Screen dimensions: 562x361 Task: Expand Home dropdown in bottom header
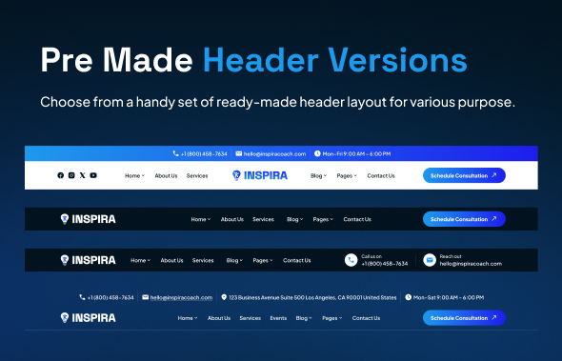tap(188, 318)
